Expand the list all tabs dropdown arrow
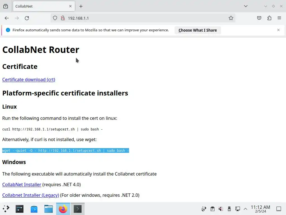The image size is (286, 215). click(246, 6)
